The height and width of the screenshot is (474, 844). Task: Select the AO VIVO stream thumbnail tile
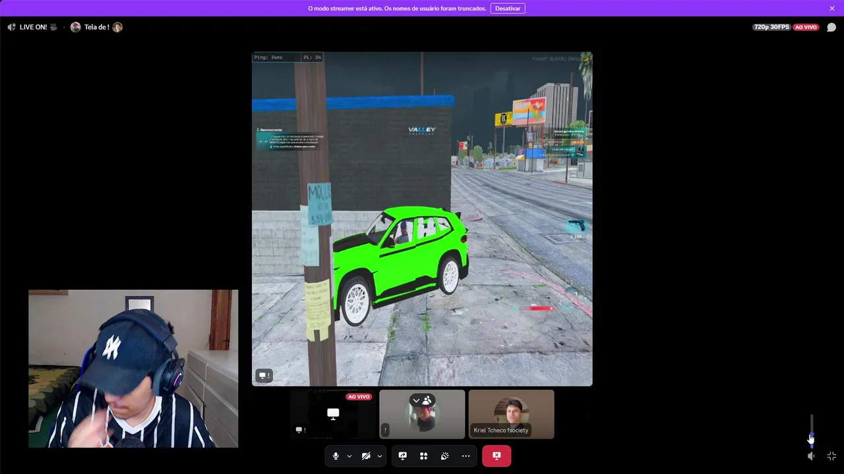333,414
